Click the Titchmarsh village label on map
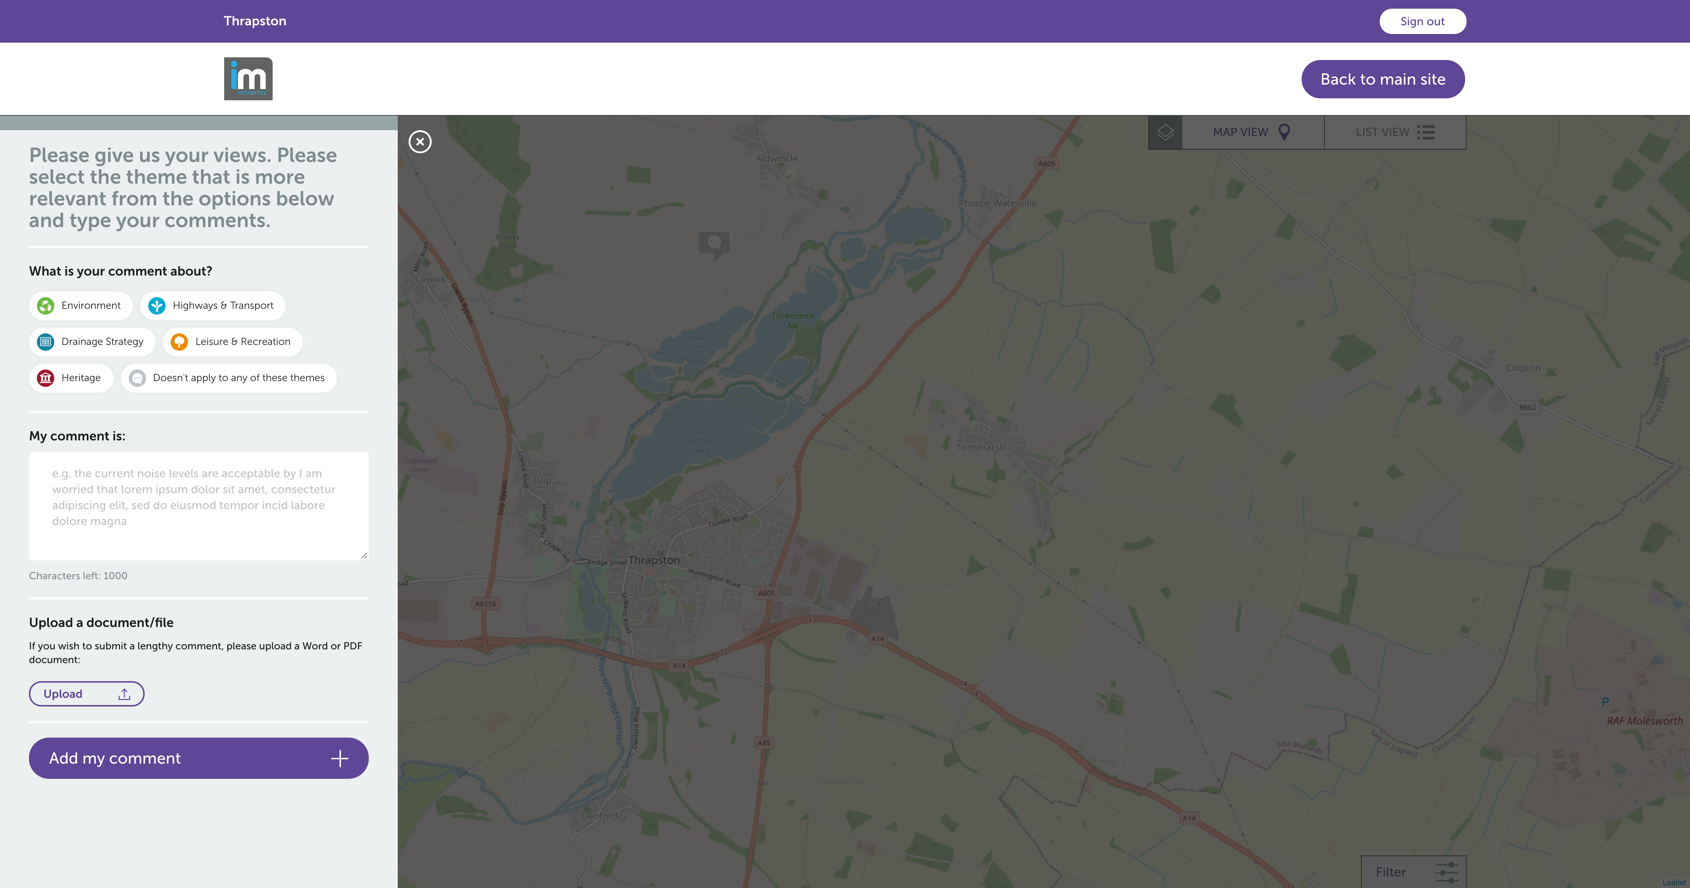 point(980,447)
